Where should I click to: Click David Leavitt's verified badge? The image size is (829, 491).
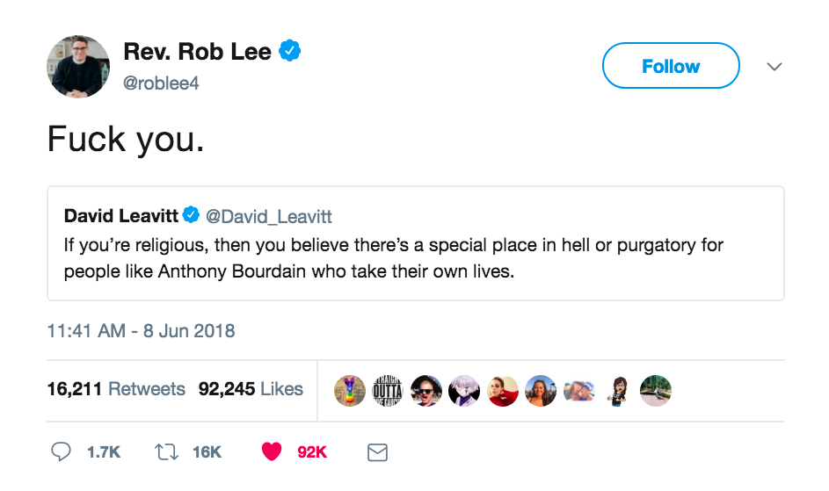click(x=192, y=215)
